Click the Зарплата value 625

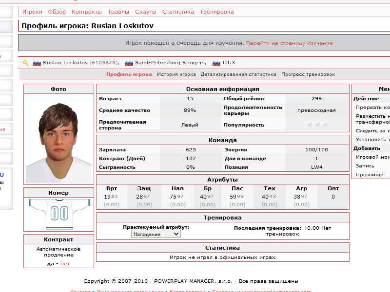(191, 150)
